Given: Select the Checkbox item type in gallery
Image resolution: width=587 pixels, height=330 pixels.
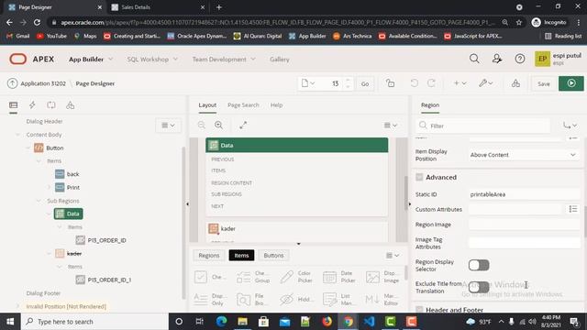Looking at the screenshot, I should [210, 277].
